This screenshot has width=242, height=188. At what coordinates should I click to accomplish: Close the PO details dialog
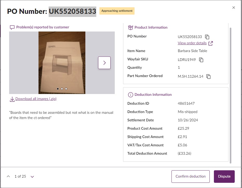(234, 8)
